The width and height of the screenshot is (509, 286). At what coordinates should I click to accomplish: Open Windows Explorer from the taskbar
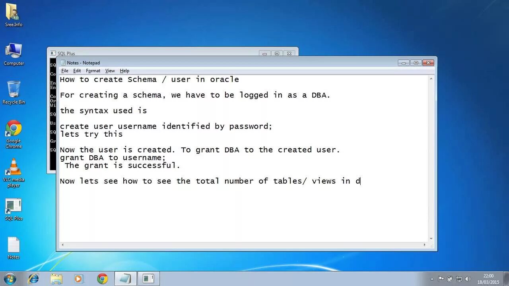coord(56,279)
